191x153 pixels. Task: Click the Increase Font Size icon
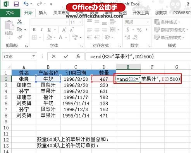[x=64, y=30]
